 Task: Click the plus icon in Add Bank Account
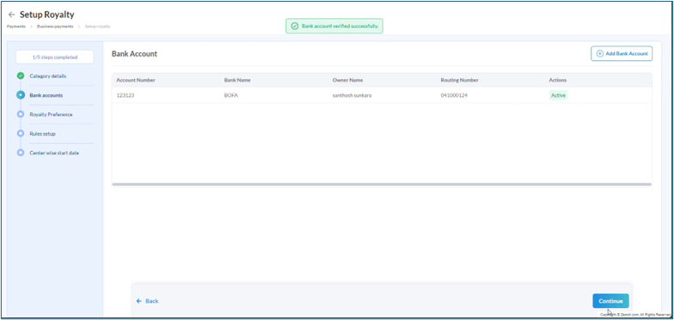(600, 53)
